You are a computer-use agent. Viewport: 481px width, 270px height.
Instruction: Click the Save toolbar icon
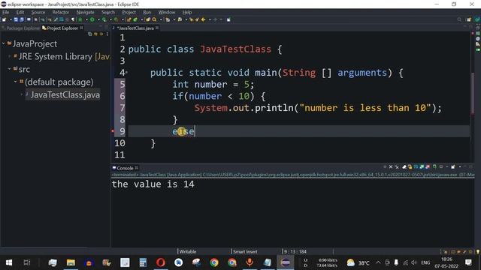16,19
